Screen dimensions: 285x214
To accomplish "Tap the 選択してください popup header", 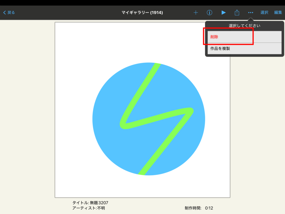I will click(x=244, y=26).
